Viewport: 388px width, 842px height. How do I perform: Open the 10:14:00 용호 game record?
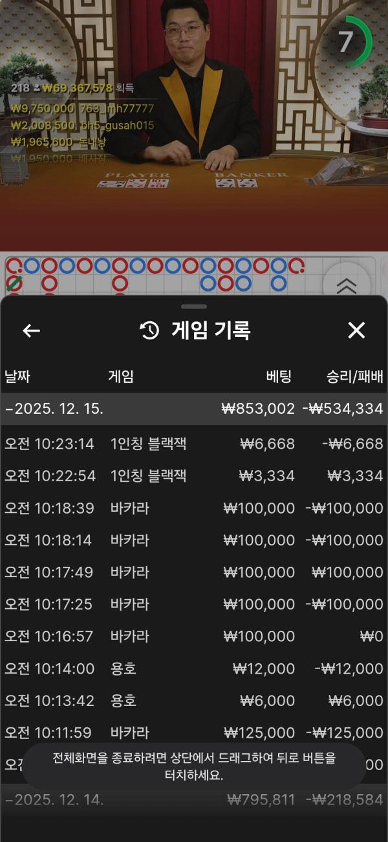click(194, 668)
